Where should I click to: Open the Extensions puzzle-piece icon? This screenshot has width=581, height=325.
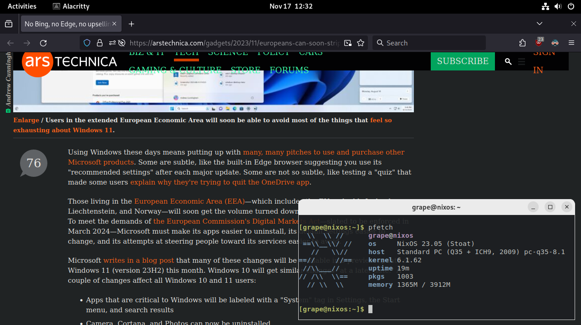click(x=522, y=43)
